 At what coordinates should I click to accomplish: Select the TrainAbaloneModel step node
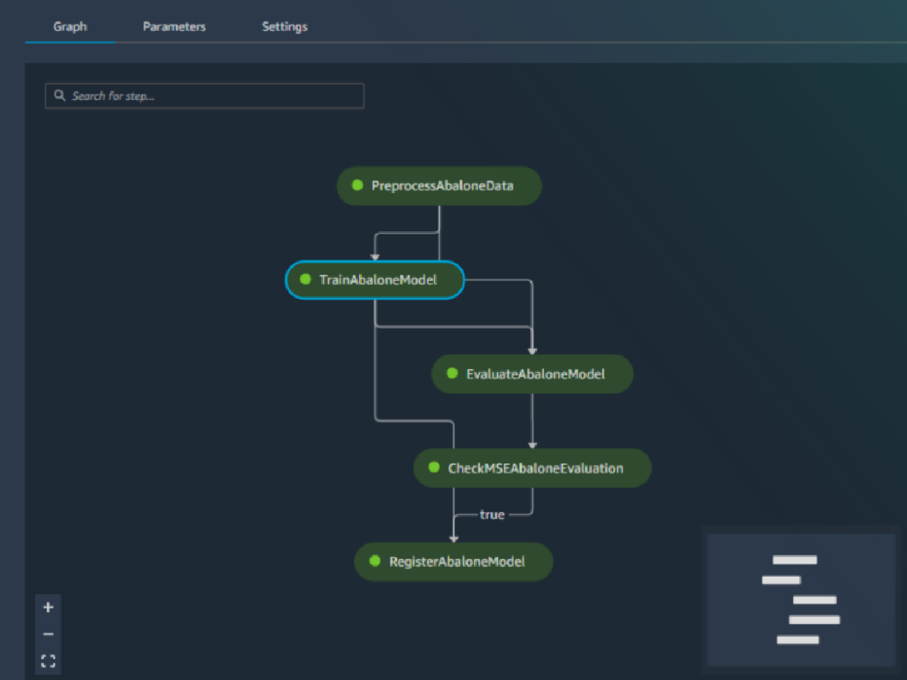coord(378,280)
